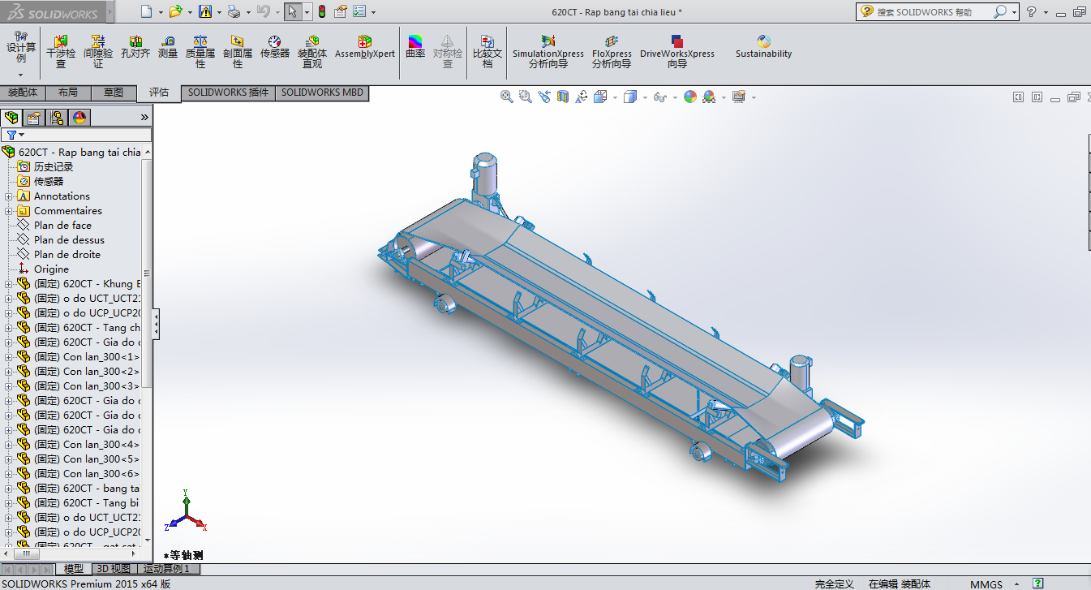Click the Curvature (曲率) rainbow icon
1091x590 pixels.
pos(414,48)
